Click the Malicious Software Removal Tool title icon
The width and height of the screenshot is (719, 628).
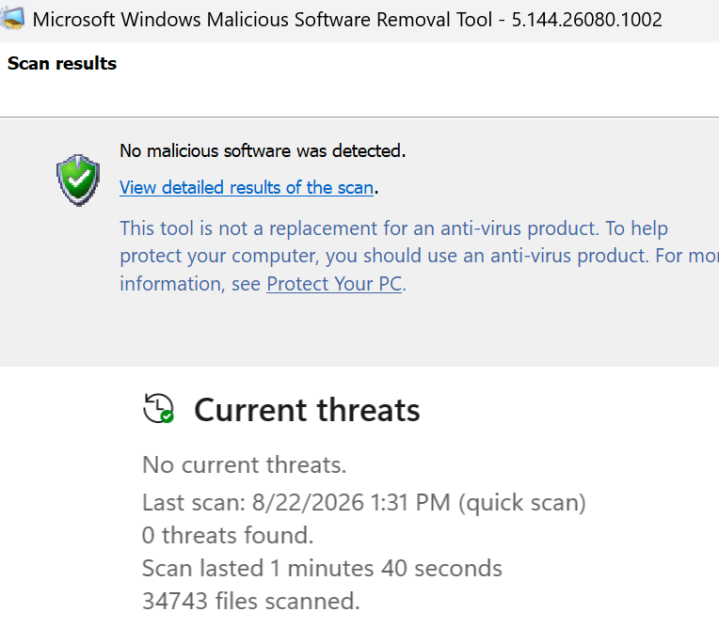(12, 19)
